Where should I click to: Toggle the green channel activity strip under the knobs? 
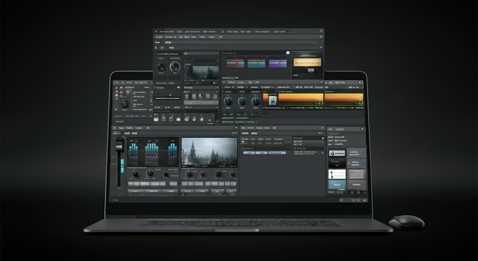pos(228,118)
